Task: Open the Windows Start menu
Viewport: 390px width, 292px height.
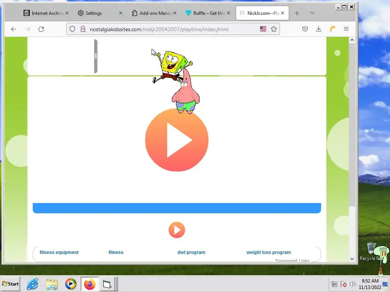Action: pos(10,284)
